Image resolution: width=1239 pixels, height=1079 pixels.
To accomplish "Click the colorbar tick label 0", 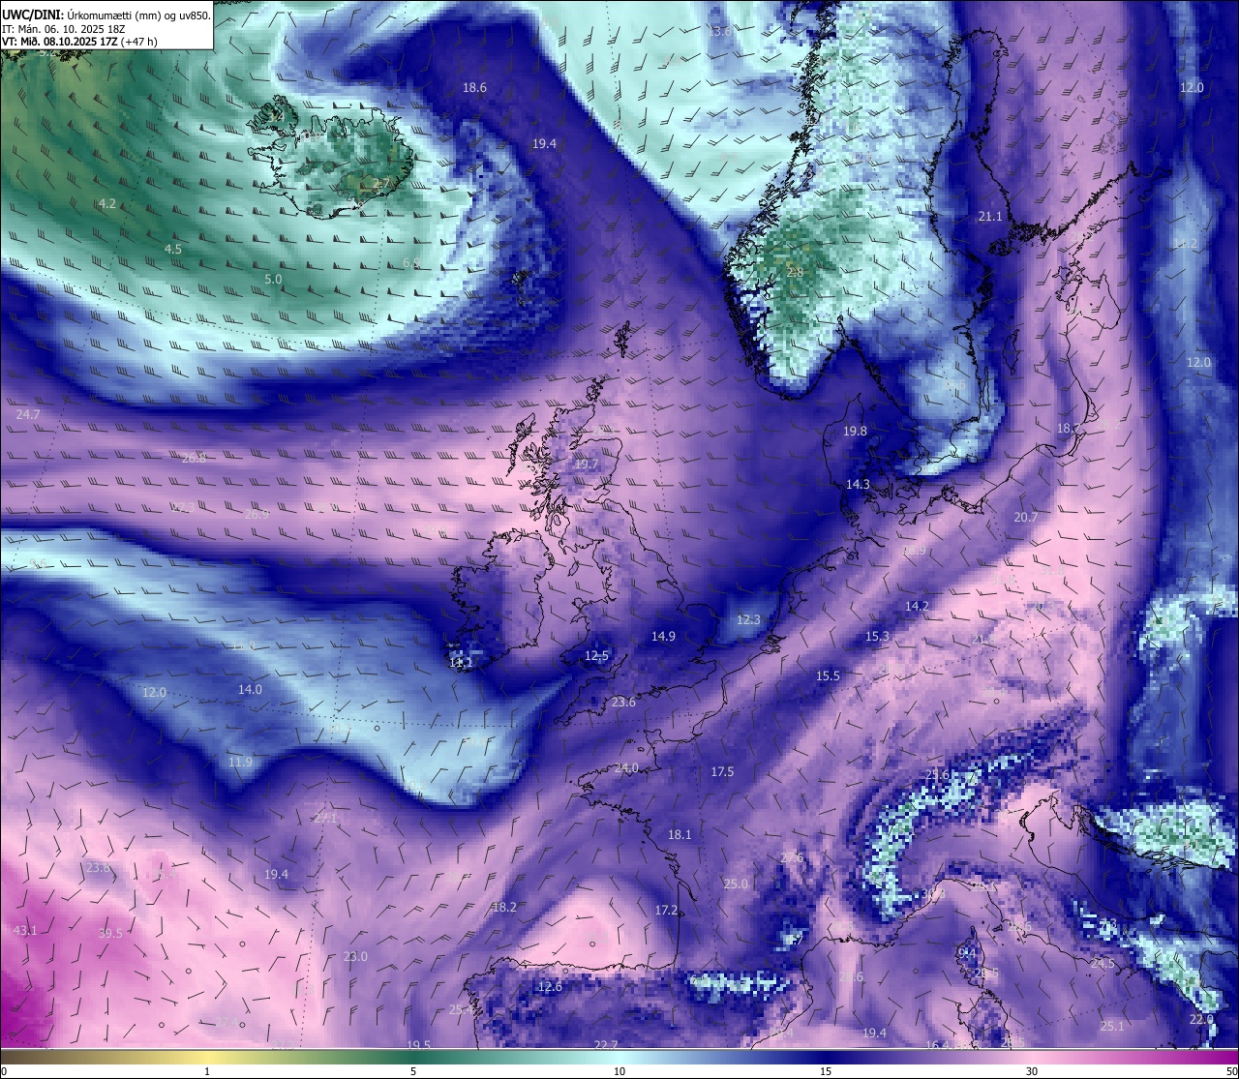I will (4, 1071).
